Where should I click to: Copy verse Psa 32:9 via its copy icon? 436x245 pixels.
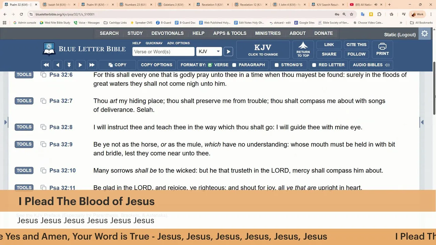tap(43, 144)
